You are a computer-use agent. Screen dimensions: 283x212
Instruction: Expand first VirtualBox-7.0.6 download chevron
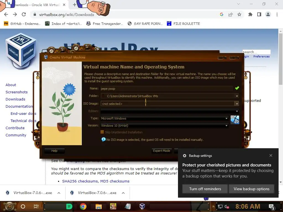(59, 193)
